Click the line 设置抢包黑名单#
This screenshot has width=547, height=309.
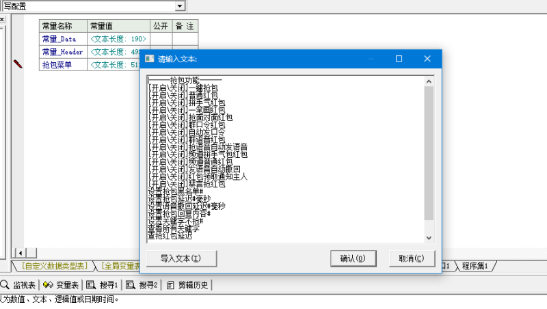pos(176,191)
